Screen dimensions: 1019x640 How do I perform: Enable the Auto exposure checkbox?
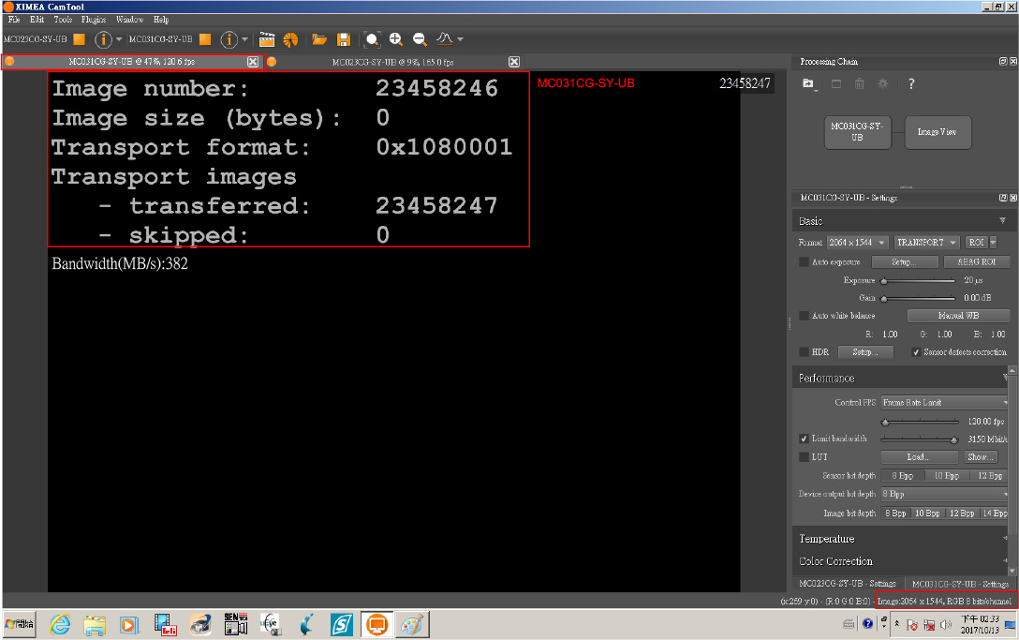pyautogui.click(x=804, y=262)
